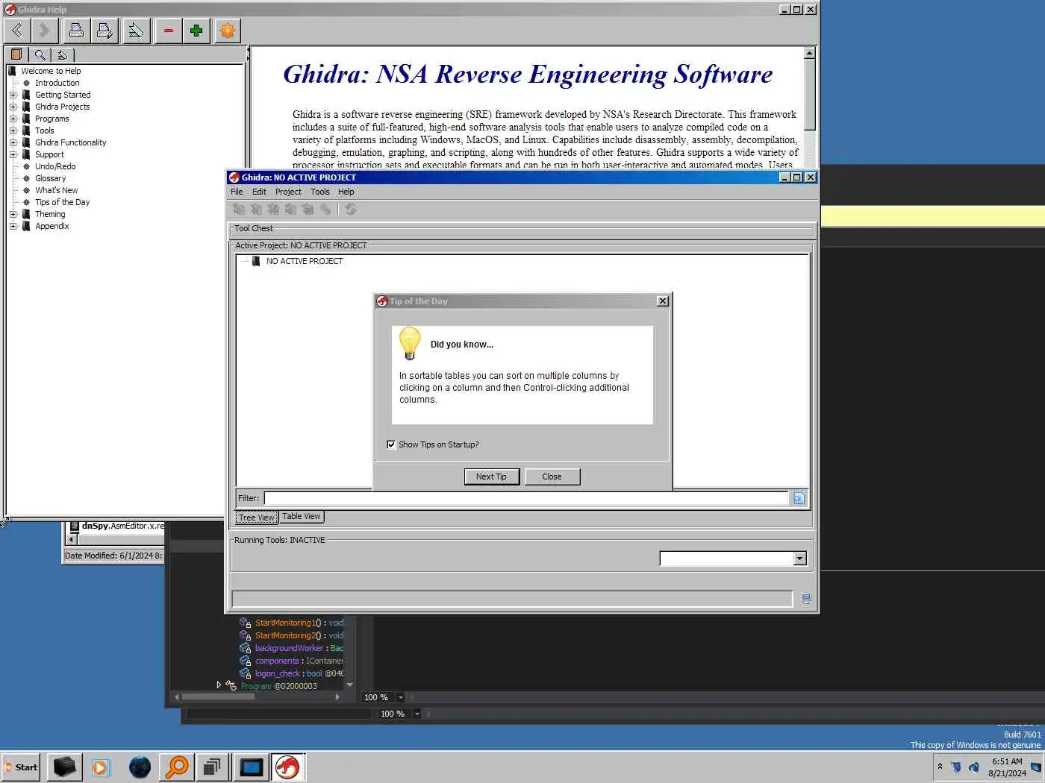This screenshot has width=1045, height=783.
Task: Click stacked windows taskbar icon
Action: pos(213,767)
